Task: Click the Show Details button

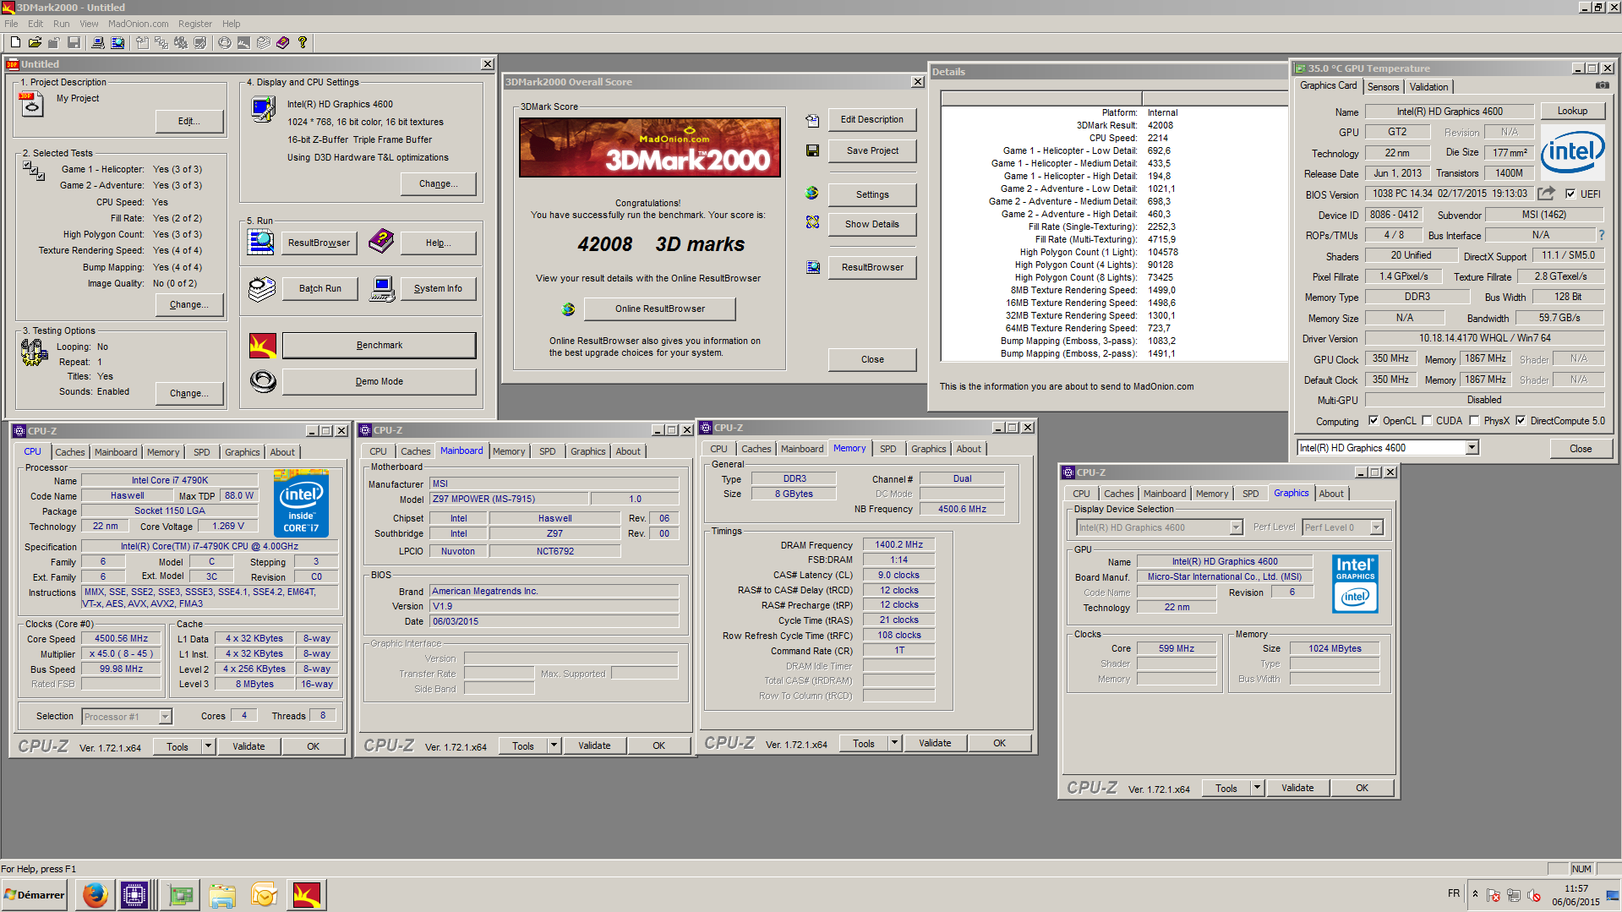Action: point(872,224)
